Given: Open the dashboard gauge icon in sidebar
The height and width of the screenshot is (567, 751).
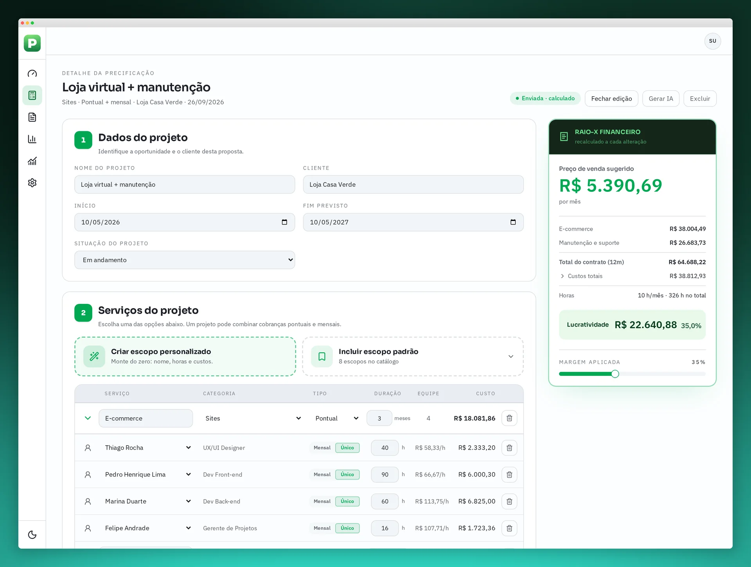Looking at the screenshot, I should tap(32, 74).
